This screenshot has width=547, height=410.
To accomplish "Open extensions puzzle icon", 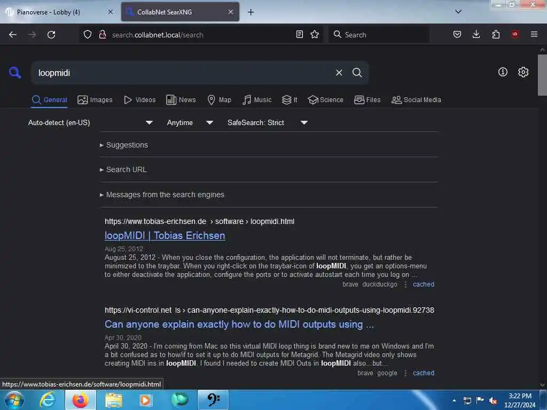I will pyautogui.click(x=496, y=34).
